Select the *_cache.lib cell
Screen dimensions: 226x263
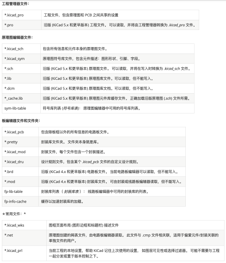[21, 98]
